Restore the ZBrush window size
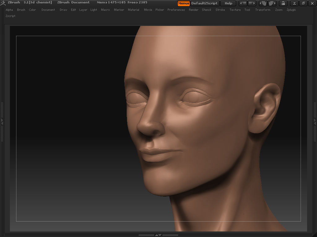The height and width of the screenshot is (237, 317). click(303, 3)
